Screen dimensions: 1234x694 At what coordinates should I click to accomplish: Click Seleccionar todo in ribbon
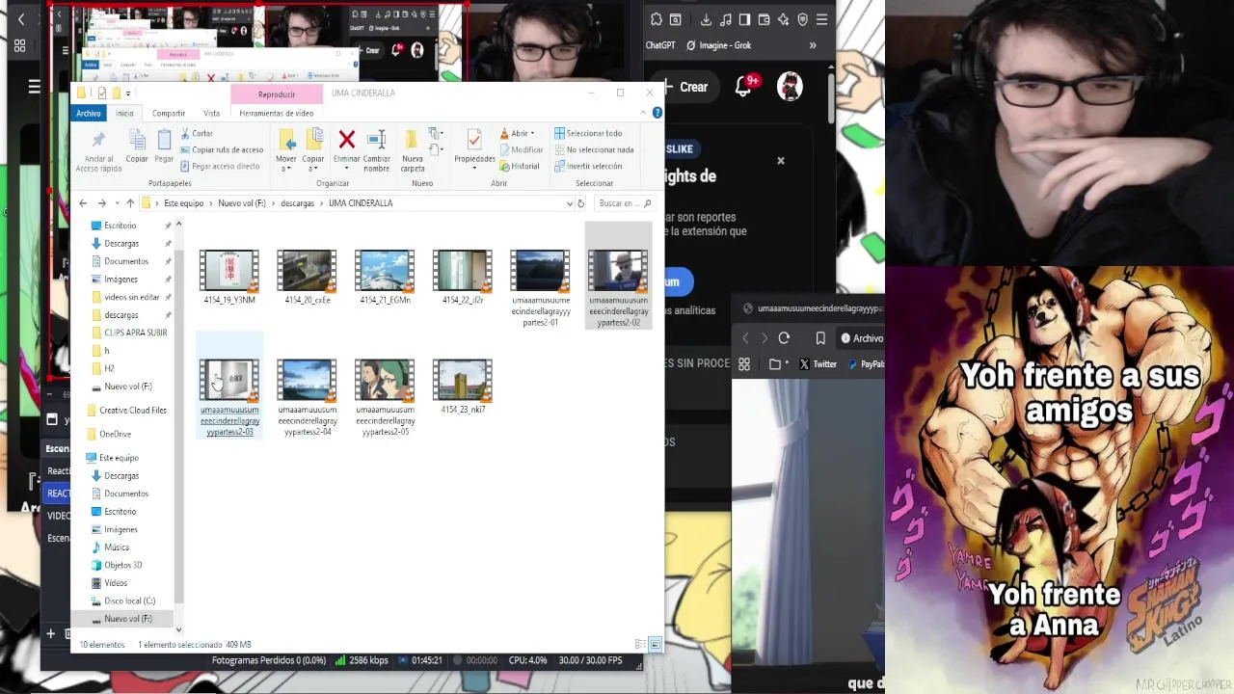coord(588,133)
